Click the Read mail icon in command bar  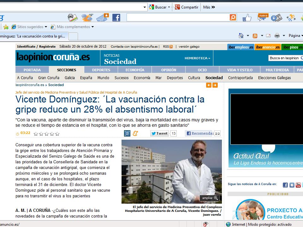268,36
